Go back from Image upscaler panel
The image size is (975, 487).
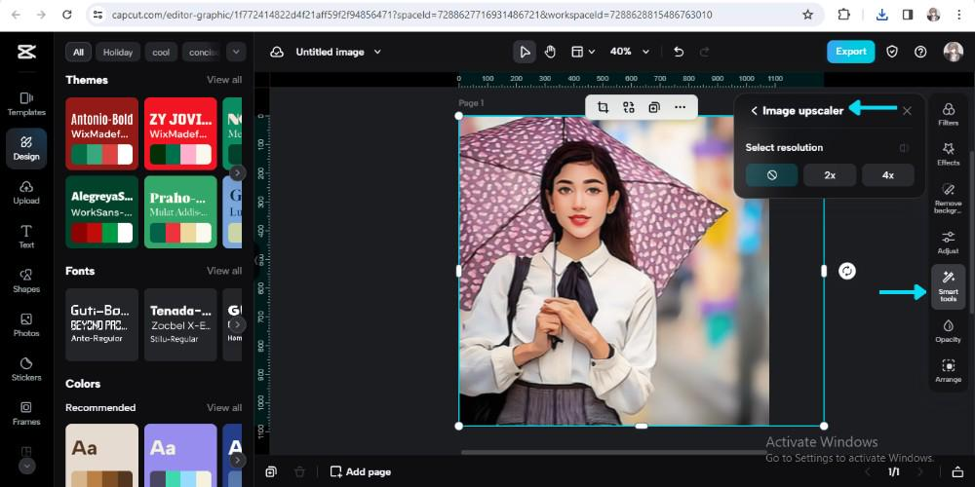tap(755, 111)
